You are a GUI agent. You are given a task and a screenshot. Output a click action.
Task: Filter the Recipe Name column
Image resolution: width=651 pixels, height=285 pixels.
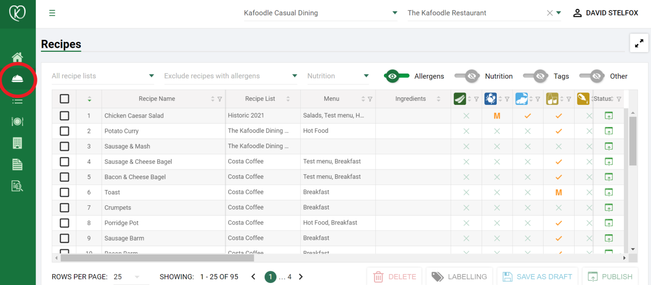[220, 99]
